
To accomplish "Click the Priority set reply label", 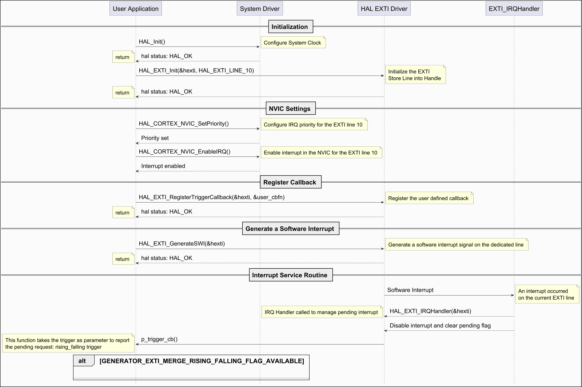I will (155, 138).
